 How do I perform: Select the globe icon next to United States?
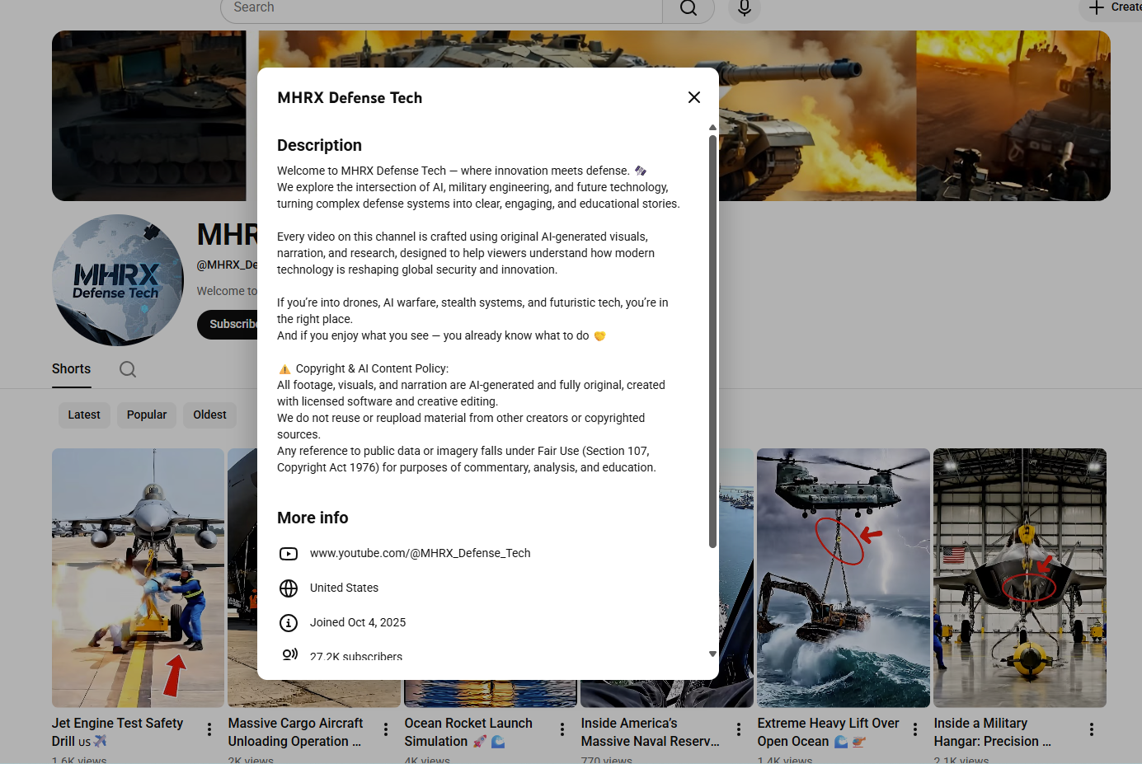coord(288,588)
